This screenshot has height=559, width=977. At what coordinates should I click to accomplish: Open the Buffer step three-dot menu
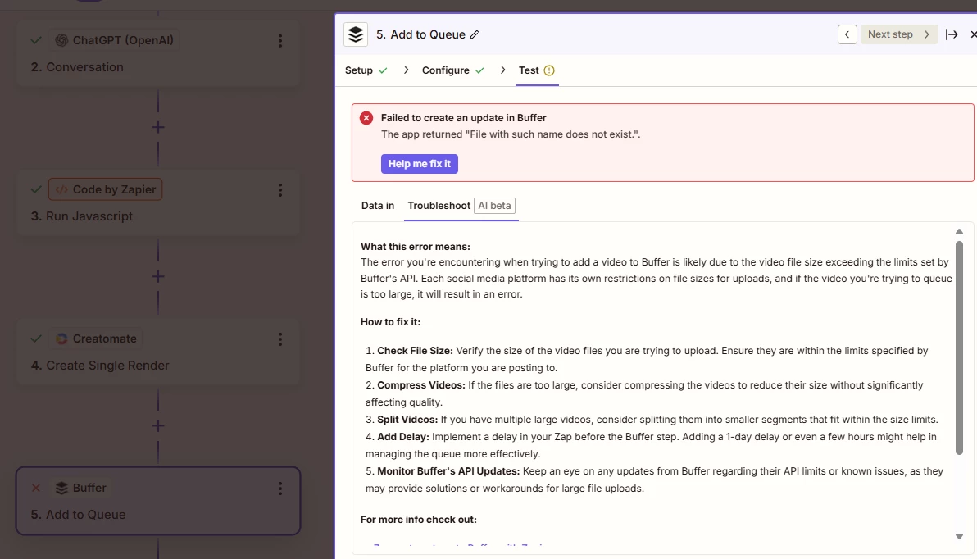coord(280,489)
